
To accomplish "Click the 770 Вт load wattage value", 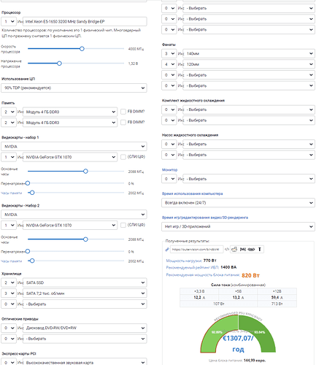I will [x=210, y=261].
